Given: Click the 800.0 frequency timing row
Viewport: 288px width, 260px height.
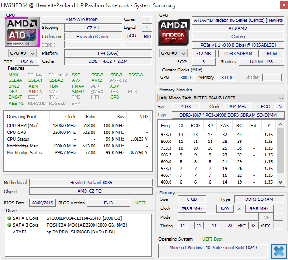Looking at the screenshot, I should (217, 141).
